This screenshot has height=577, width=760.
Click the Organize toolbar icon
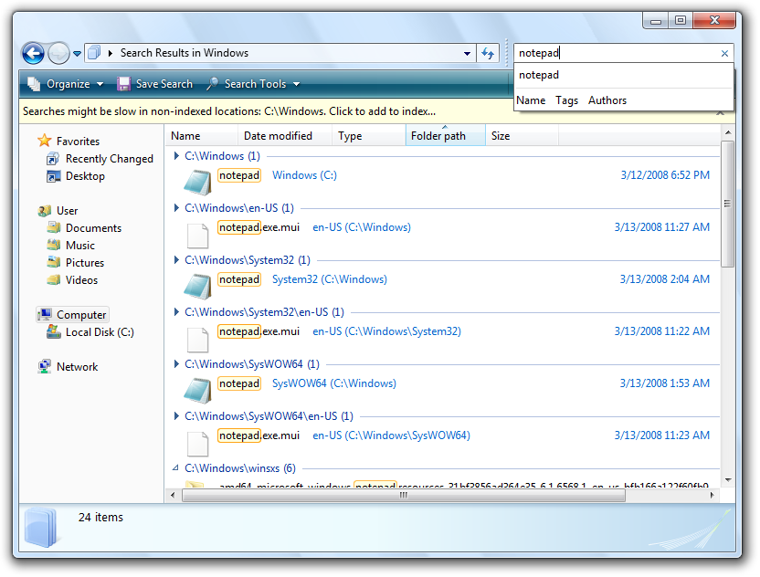[34, 84]
